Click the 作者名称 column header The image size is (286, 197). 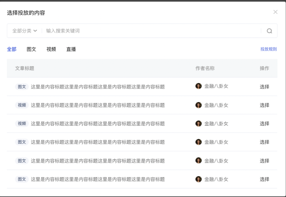click(205, 68)
